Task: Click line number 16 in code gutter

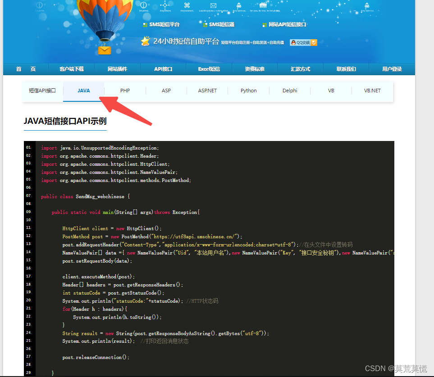Action: pos(29,268)
